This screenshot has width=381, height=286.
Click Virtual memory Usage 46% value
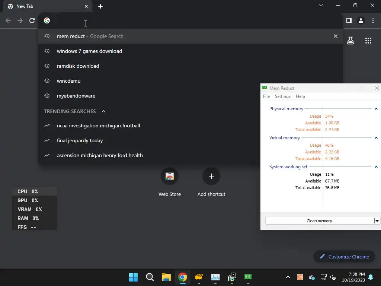[x=329, y=145]
